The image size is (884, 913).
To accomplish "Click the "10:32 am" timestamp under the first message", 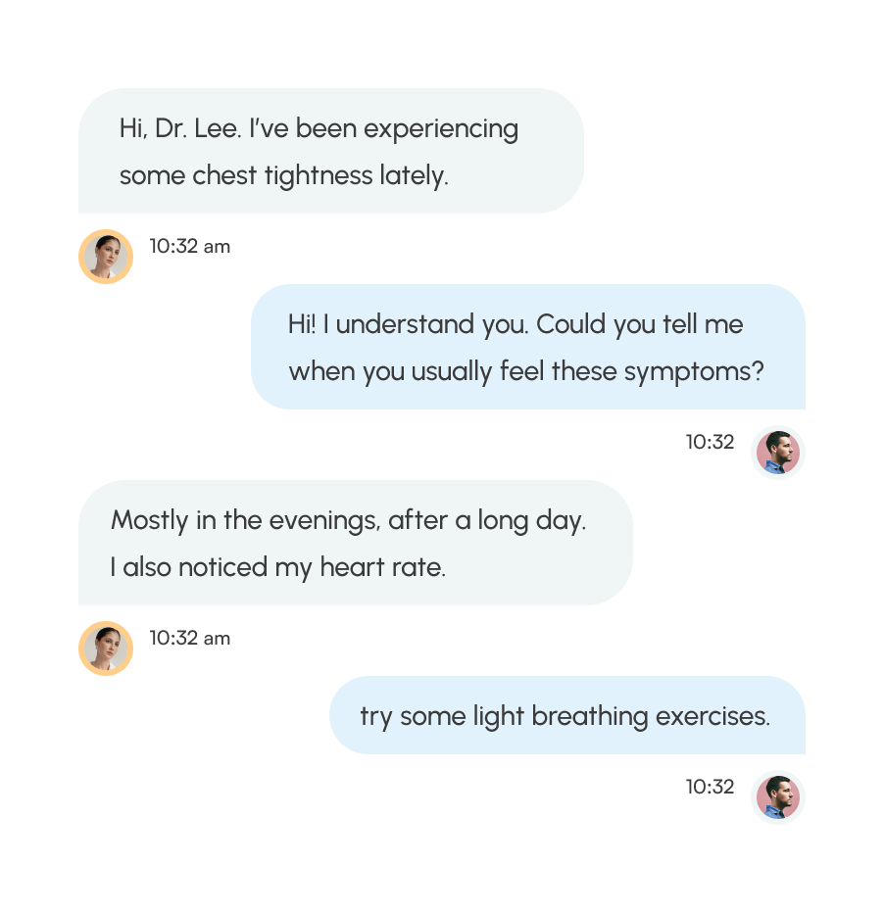I will tap(189, 247).
